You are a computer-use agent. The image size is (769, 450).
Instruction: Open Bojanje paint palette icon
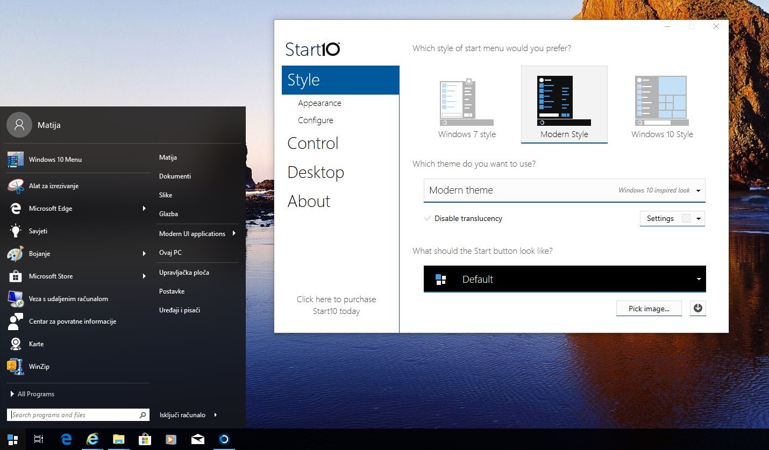[16, 254]
